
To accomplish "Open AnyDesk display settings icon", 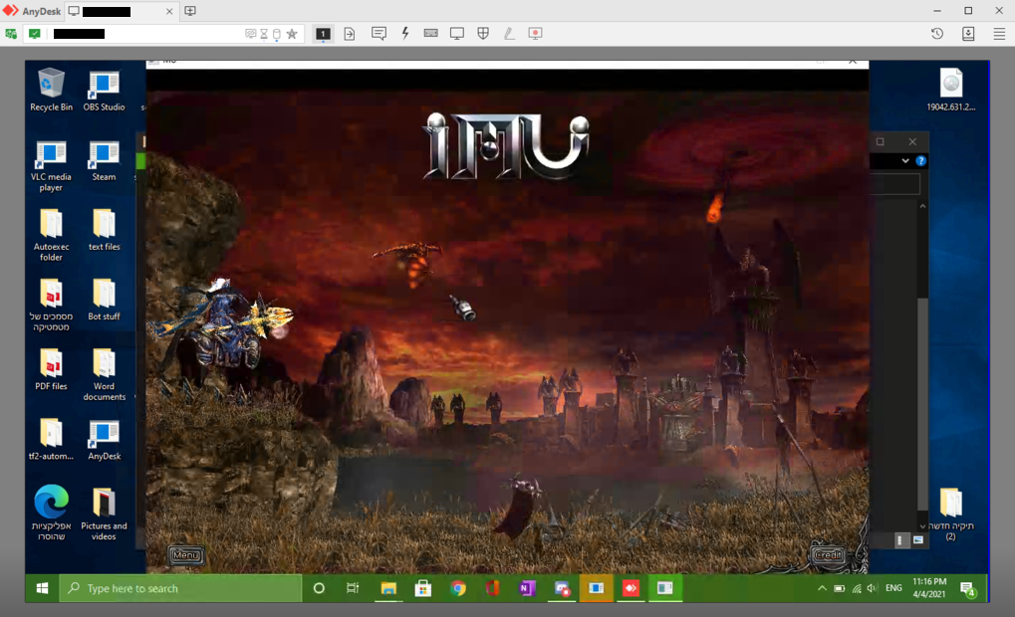I will 457,34.
